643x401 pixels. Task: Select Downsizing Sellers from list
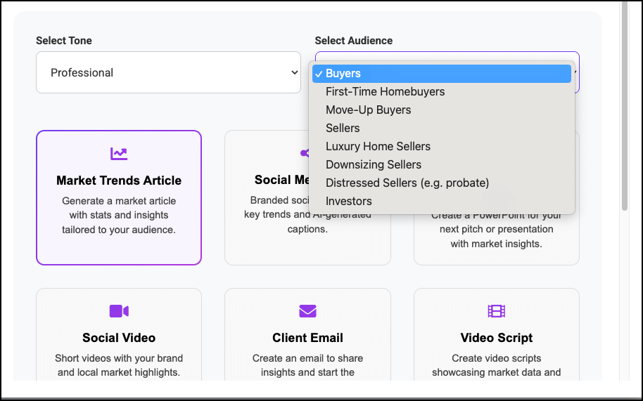point(373,165)
